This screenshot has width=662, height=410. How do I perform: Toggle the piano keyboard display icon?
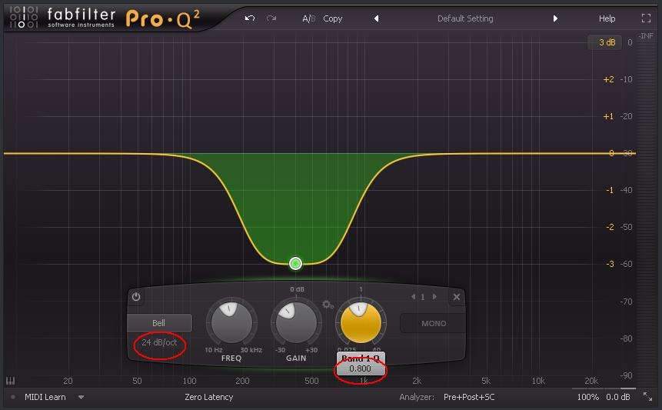(11, 381)
